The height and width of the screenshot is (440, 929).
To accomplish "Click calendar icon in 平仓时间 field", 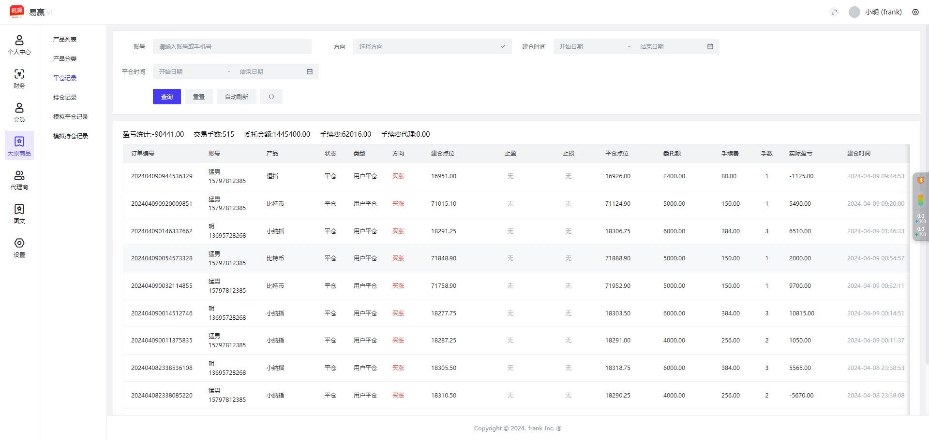I will click(x=310, y=71).
